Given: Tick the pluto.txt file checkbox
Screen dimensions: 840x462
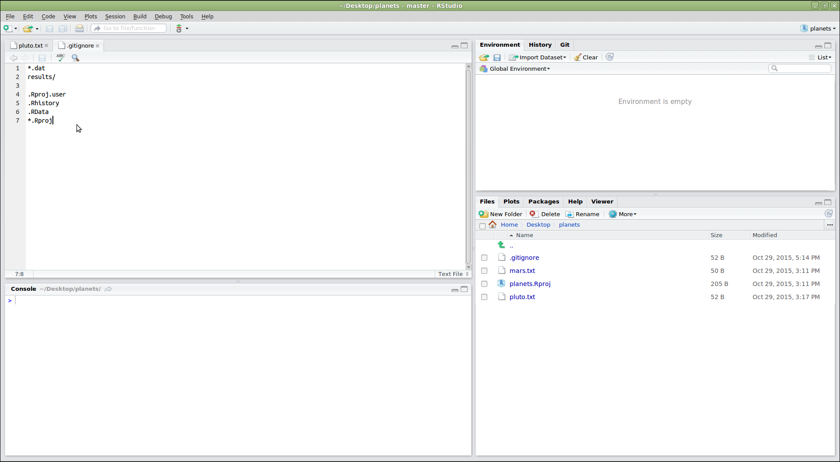Looking at the screenshot, I should 484,297.
